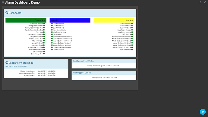Select the yellow Upstairs header bar
This screenshot has height=117, width=208.
point(114,21)
